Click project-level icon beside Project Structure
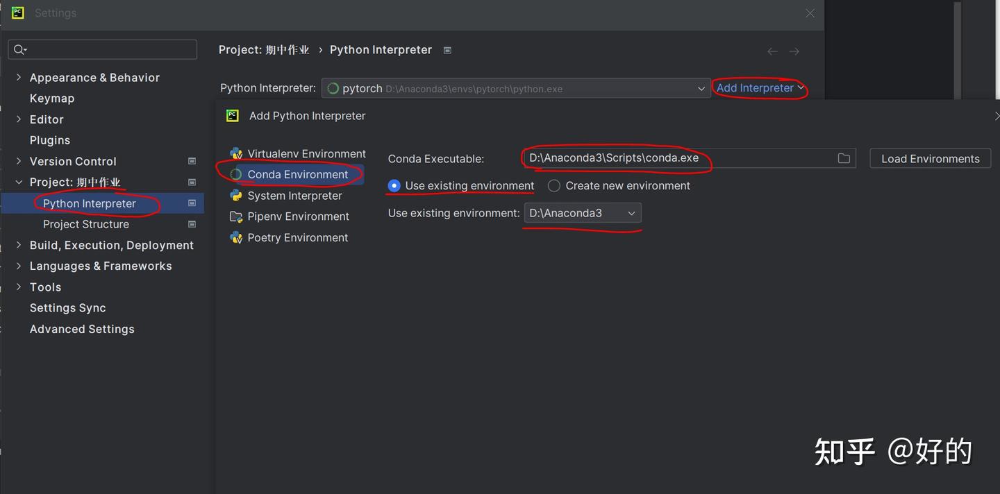The image size is (1000, 494). coord(192,224)
